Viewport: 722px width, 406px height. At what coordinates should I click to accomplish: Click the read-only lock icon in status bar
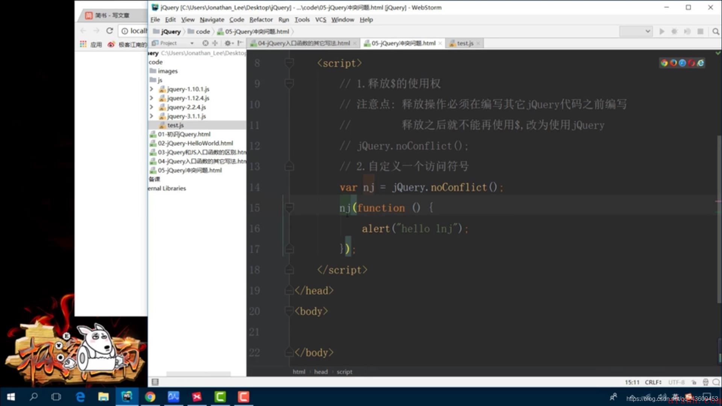tap(694, 382)
